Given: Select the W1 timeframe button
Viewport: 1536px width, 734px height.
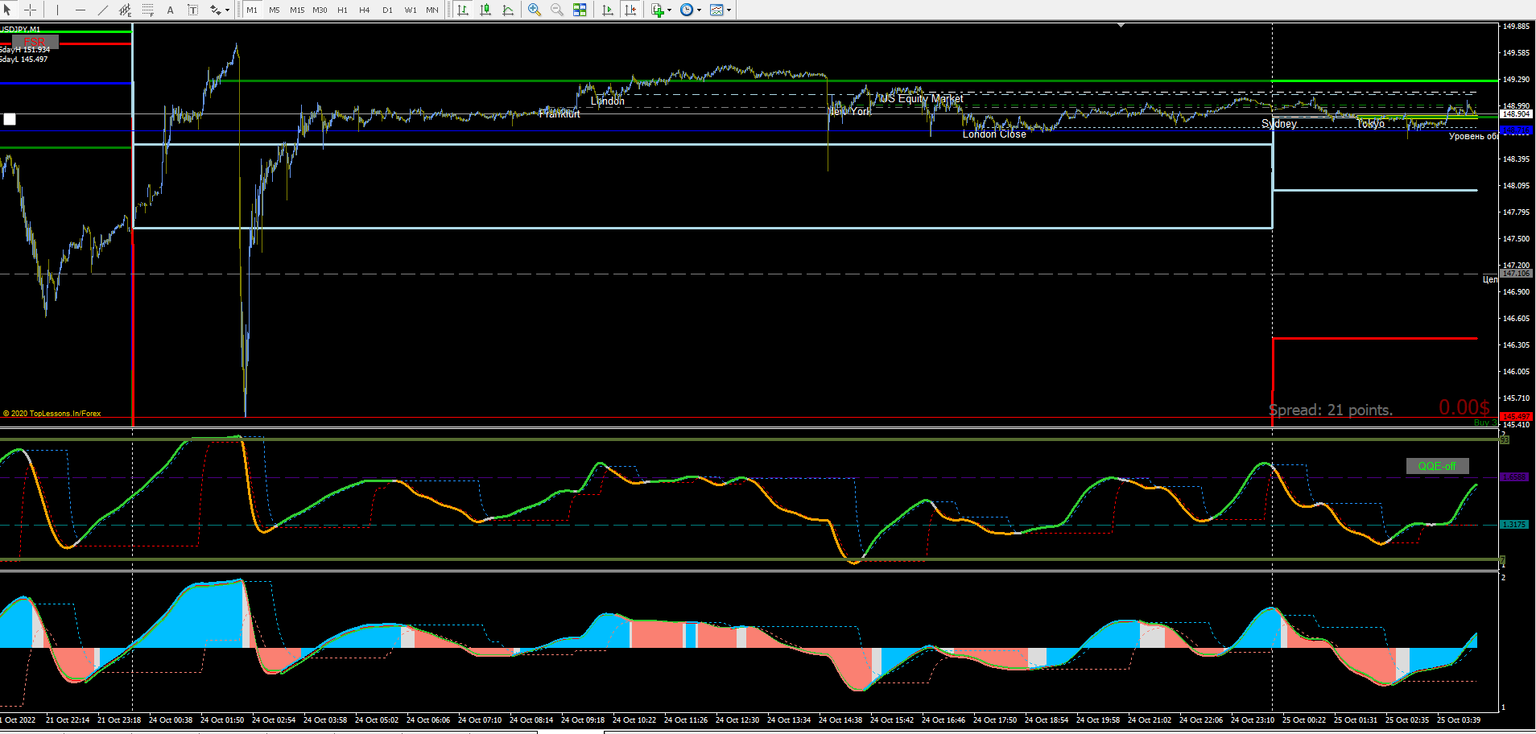Looking at the screenshot, I should 411,10.
